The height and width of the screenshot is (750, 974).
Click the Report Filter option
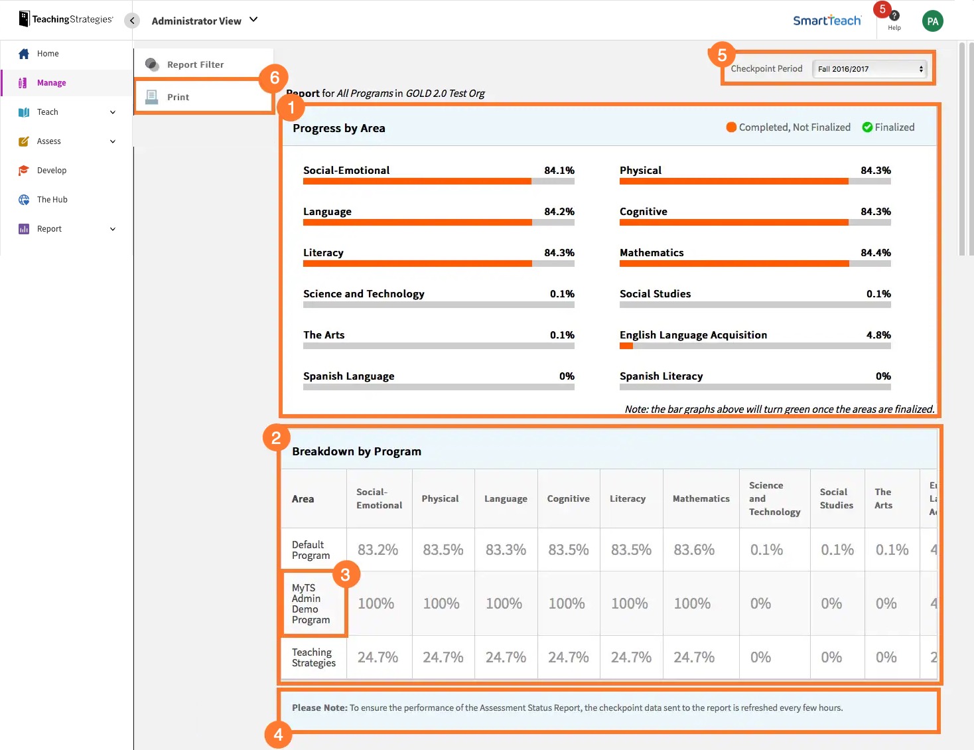[x=196, y=64]
